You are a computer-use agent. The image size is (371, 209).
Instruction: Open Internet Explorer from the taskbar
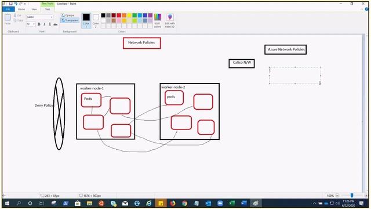(149, 203)
